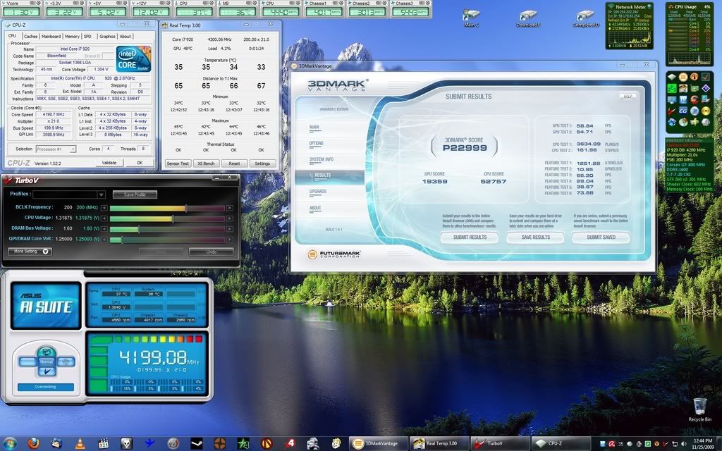
Task: Open Settings in Real Temp
Action: 262,163
